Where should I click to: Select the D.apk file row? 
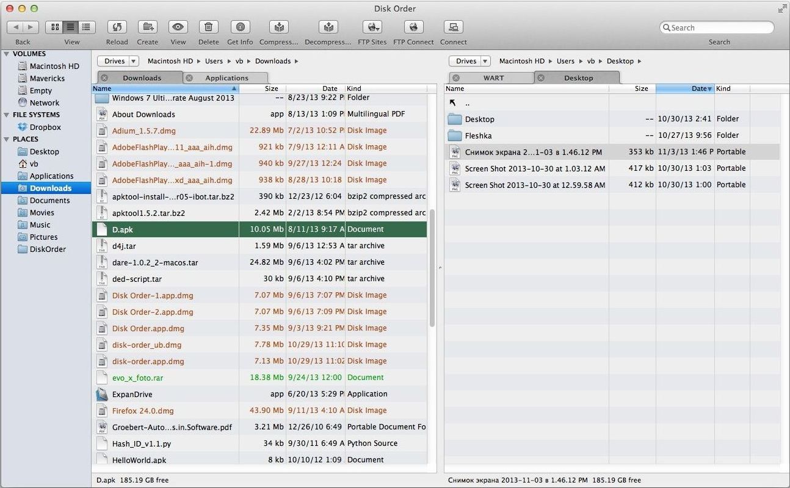[x=259, y=229]
